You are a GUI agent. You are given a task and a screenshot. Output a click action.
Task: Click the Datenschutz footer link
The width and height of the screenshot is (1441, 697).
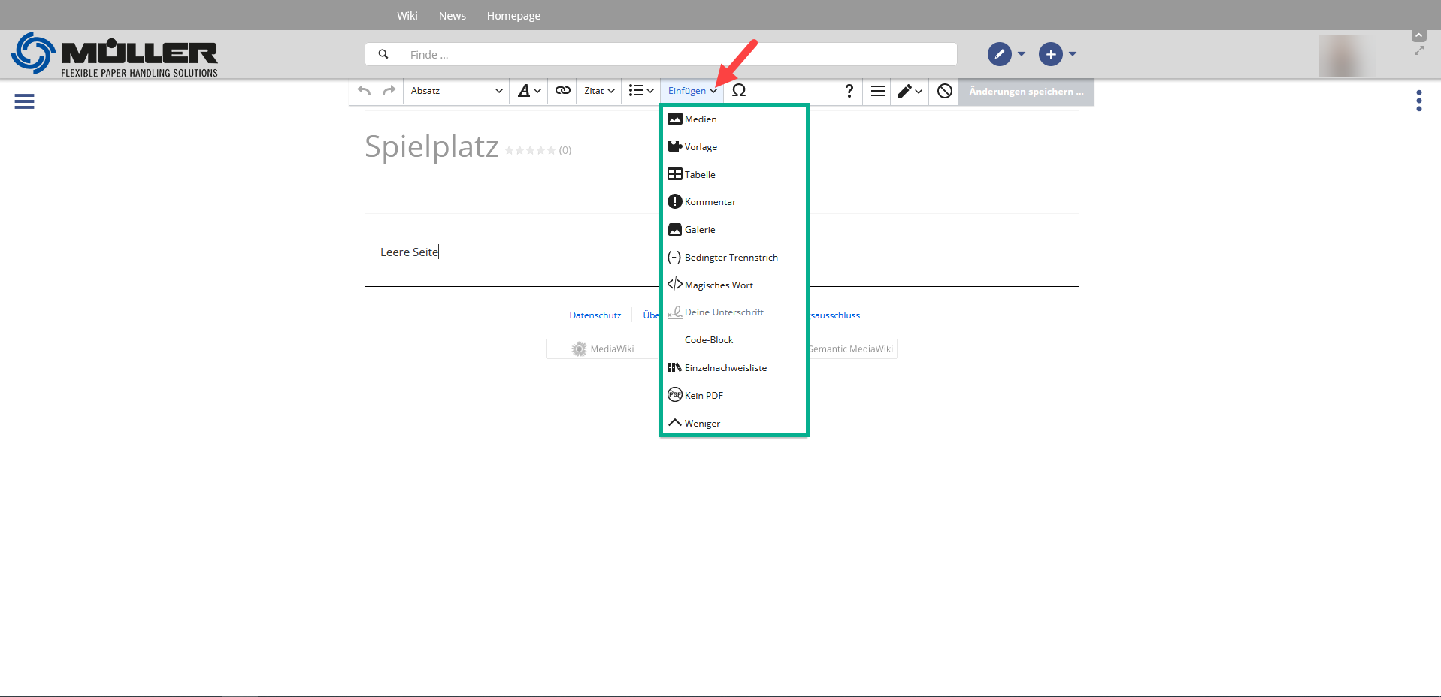click(595, 315)
